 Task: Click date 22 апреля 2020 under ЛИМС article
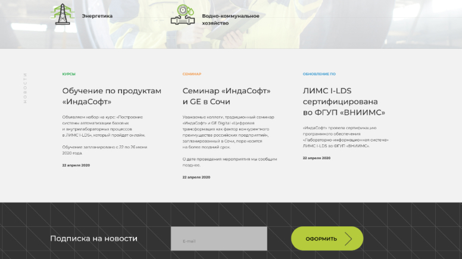click(x=317, y=158)
